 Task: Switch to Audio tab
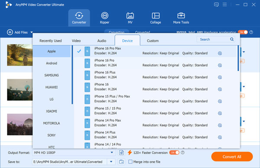click(x=102, y=41)
